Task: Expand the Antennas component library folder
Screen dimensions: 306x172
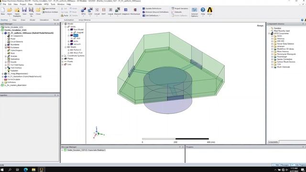Action: pyautogui.click(x=272, y=39)
